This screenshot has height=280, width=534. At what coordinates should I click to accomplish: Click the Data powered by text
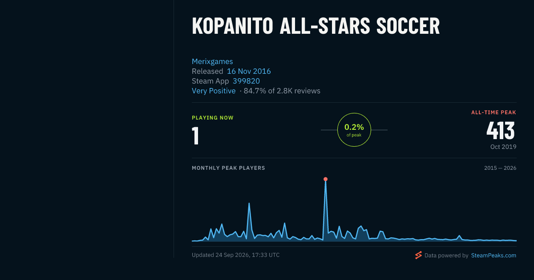click(446, 256)
